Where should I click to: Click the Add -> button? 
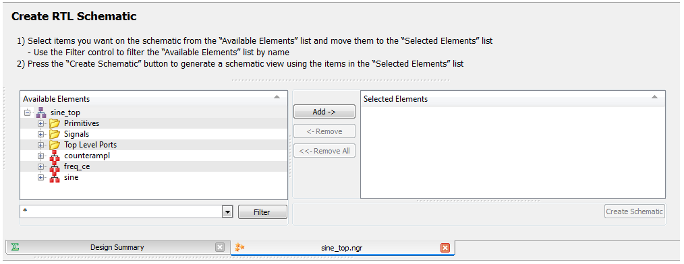(x=324, y=112)
